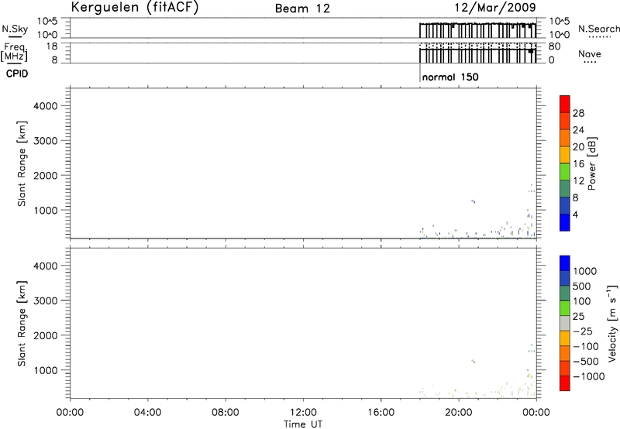Click the '500' velocity colorbar label
This screenshot has height=429, width=620.
[582, 287]
